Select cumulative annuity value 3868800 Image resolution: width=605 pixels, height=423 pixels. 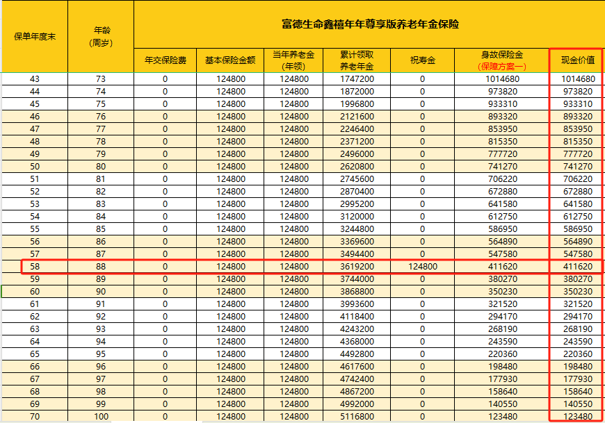[357, 292]
